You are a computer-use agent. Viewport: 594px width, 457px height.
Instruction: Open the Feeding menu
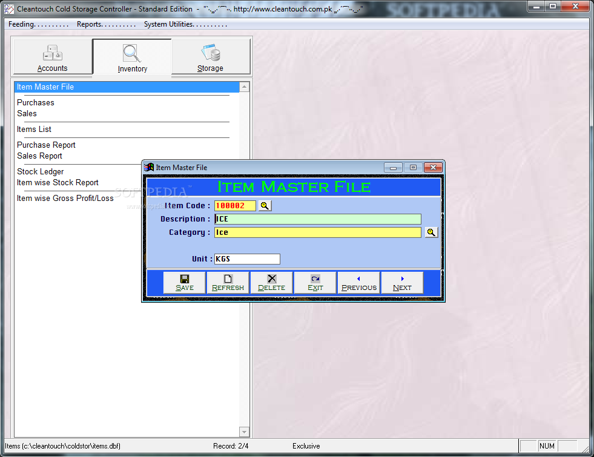38,24
